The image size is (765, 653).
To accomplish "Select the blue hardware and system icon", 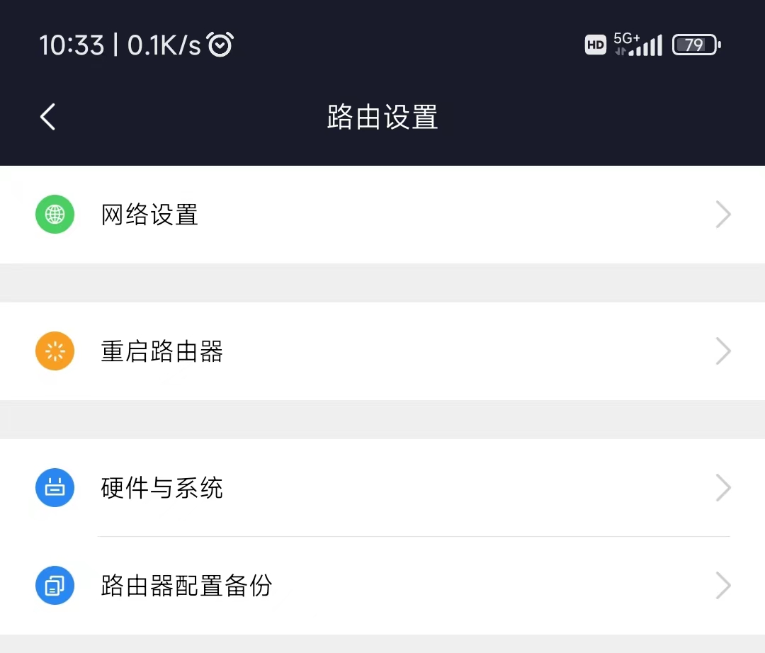I will (55, 487).
